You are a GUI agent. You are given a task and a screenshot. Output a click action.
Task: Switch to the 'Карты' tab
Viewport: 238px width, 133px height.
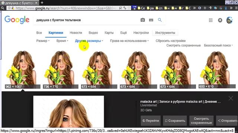pyautogui.click(x=109, y=33)
